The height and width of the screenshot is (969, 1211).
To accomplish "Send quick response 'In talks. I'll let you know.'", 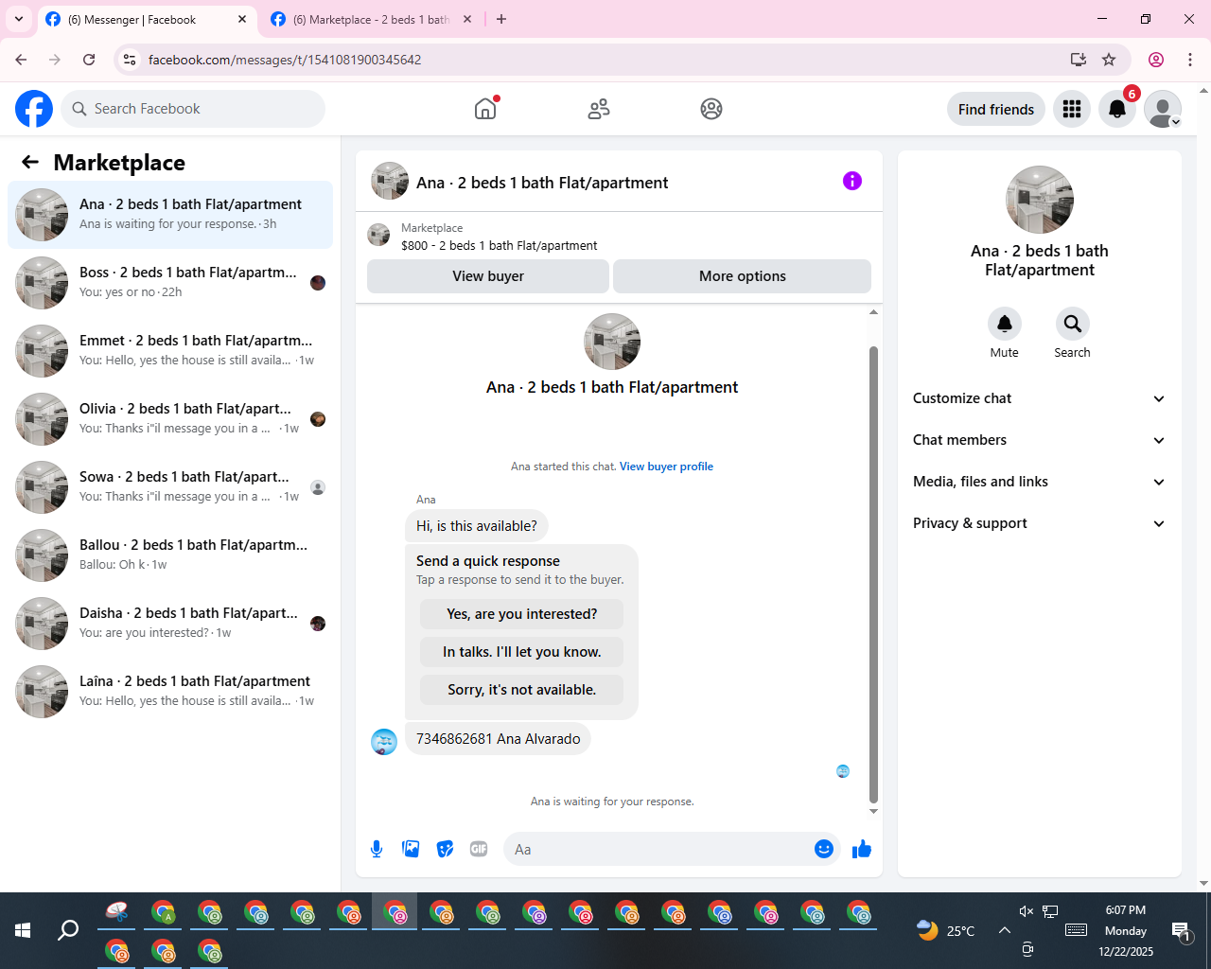I will (x=522, y=652).
